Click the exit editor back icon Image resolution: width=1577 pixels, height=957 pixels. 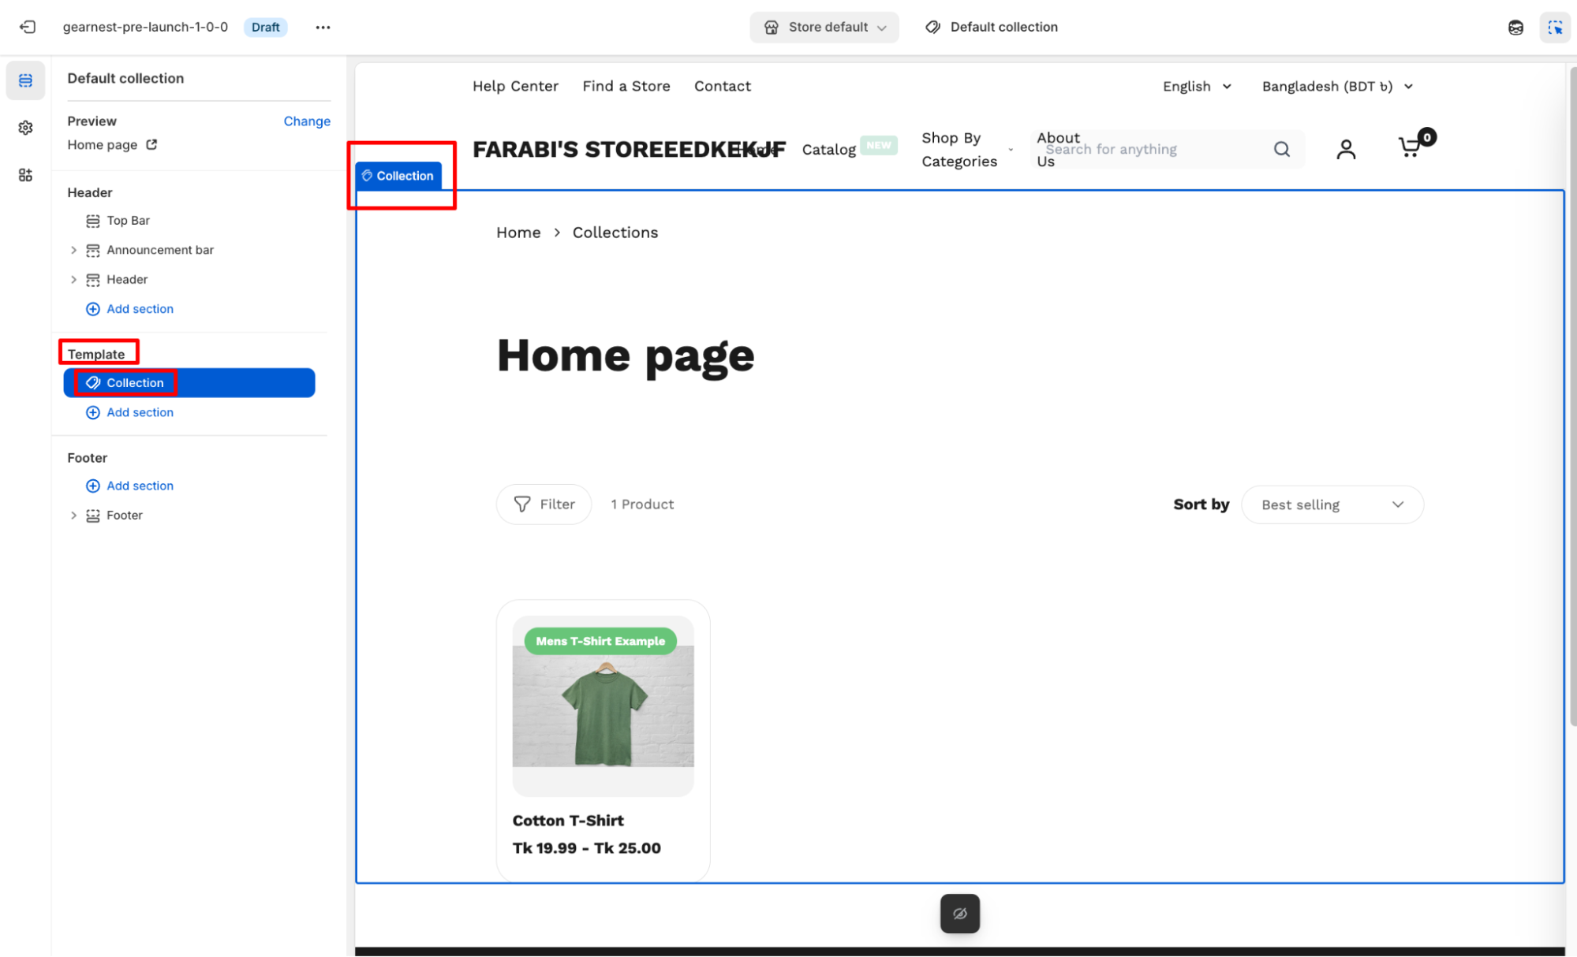(x=28, y=27)
